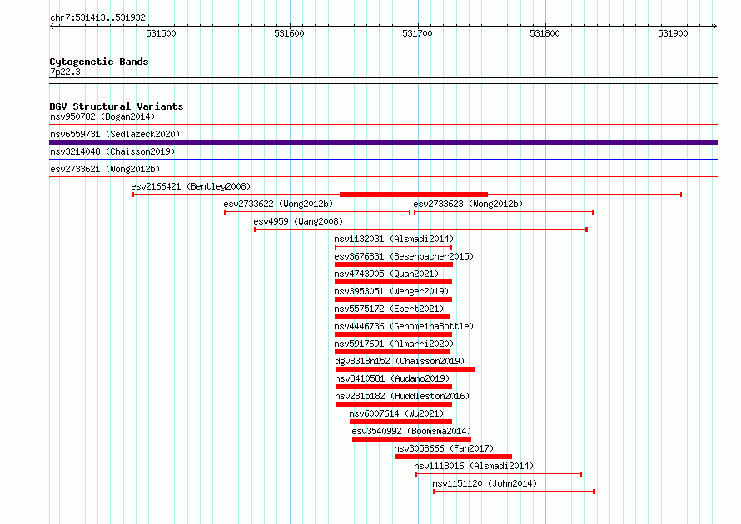Select esv3540992 (Boomsma2014) label
This screenshot has width=741, height=524.
coord(411,431)
